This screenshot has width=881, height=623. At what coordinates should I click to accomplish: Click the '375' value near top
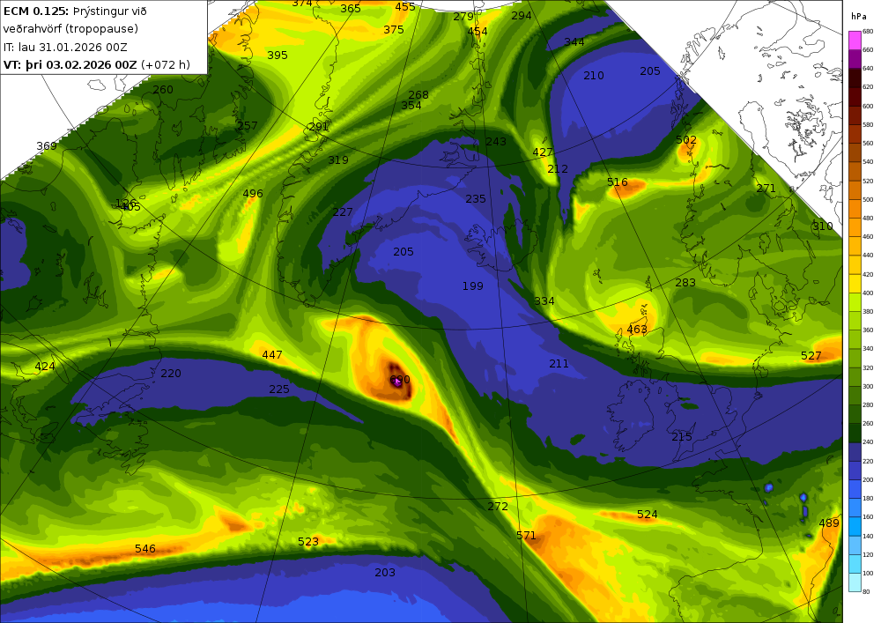click(x=393, y=30)
